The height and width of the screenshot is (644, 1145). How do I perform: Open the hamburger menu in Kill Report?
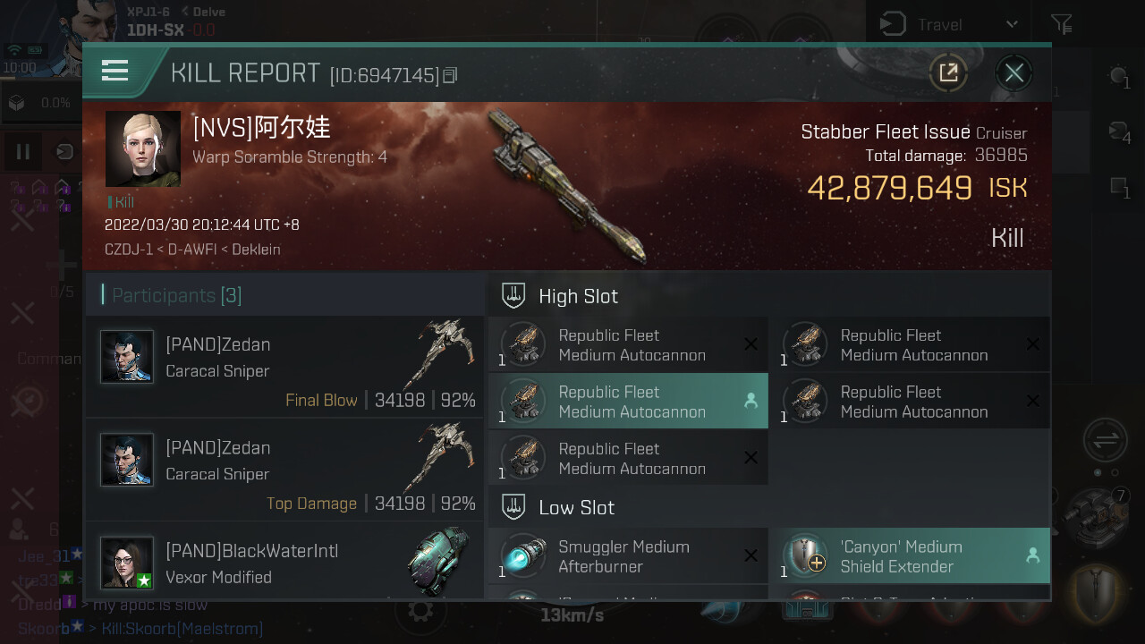point(115,71)
